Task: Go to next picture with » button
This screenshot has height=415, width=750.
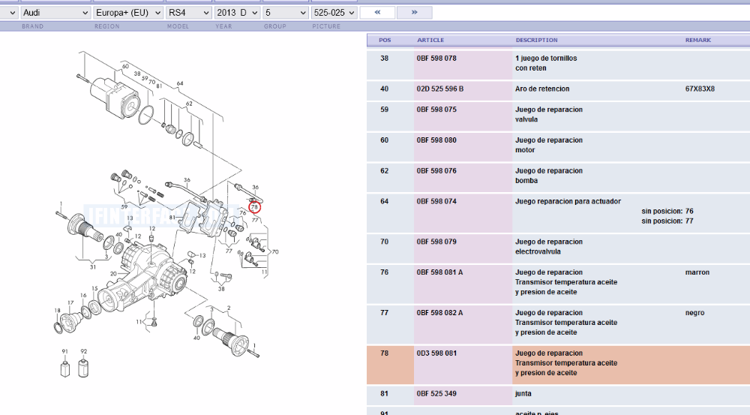Action: 414,13
